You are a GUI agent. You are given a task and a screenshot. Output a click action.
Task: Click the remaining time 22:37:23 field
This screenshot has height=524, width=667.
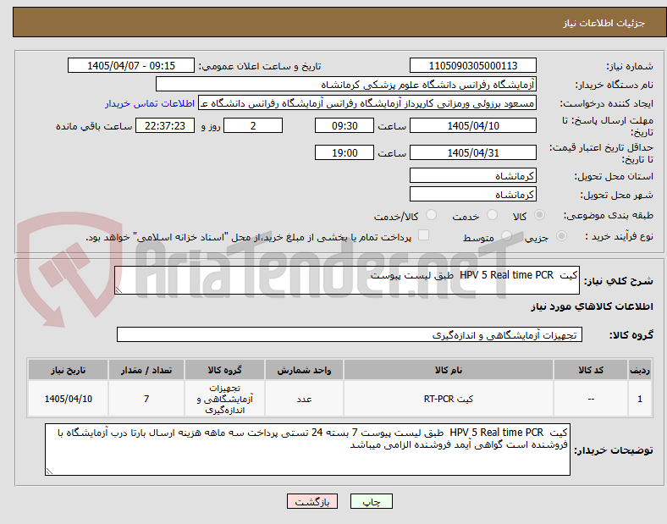tap(165, 126)
